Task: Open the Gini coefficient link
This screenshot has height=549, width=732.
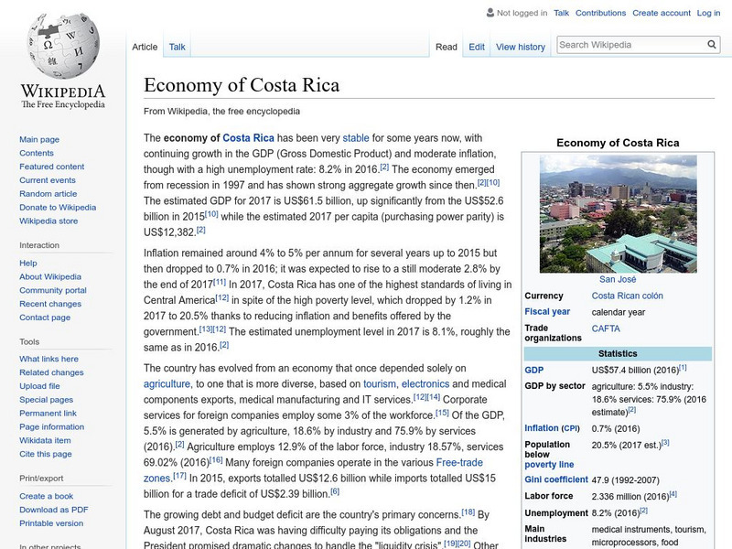Action: click(556, 479)
